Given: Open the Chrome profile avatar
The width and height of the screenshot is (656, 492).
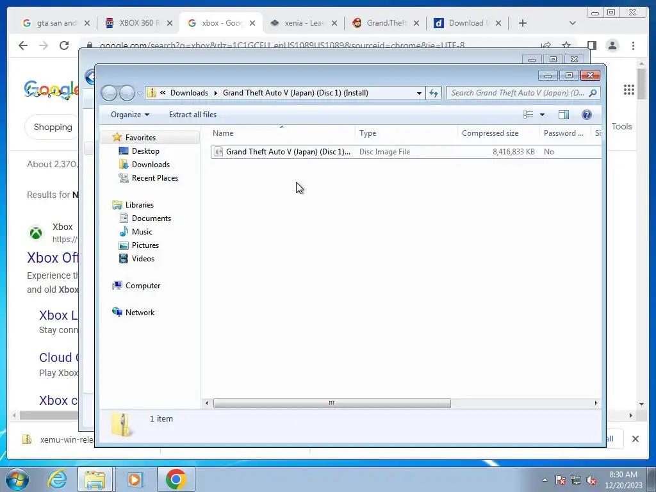Looking at the screenshot, I should pyautogui.click(x=612, y=45).
